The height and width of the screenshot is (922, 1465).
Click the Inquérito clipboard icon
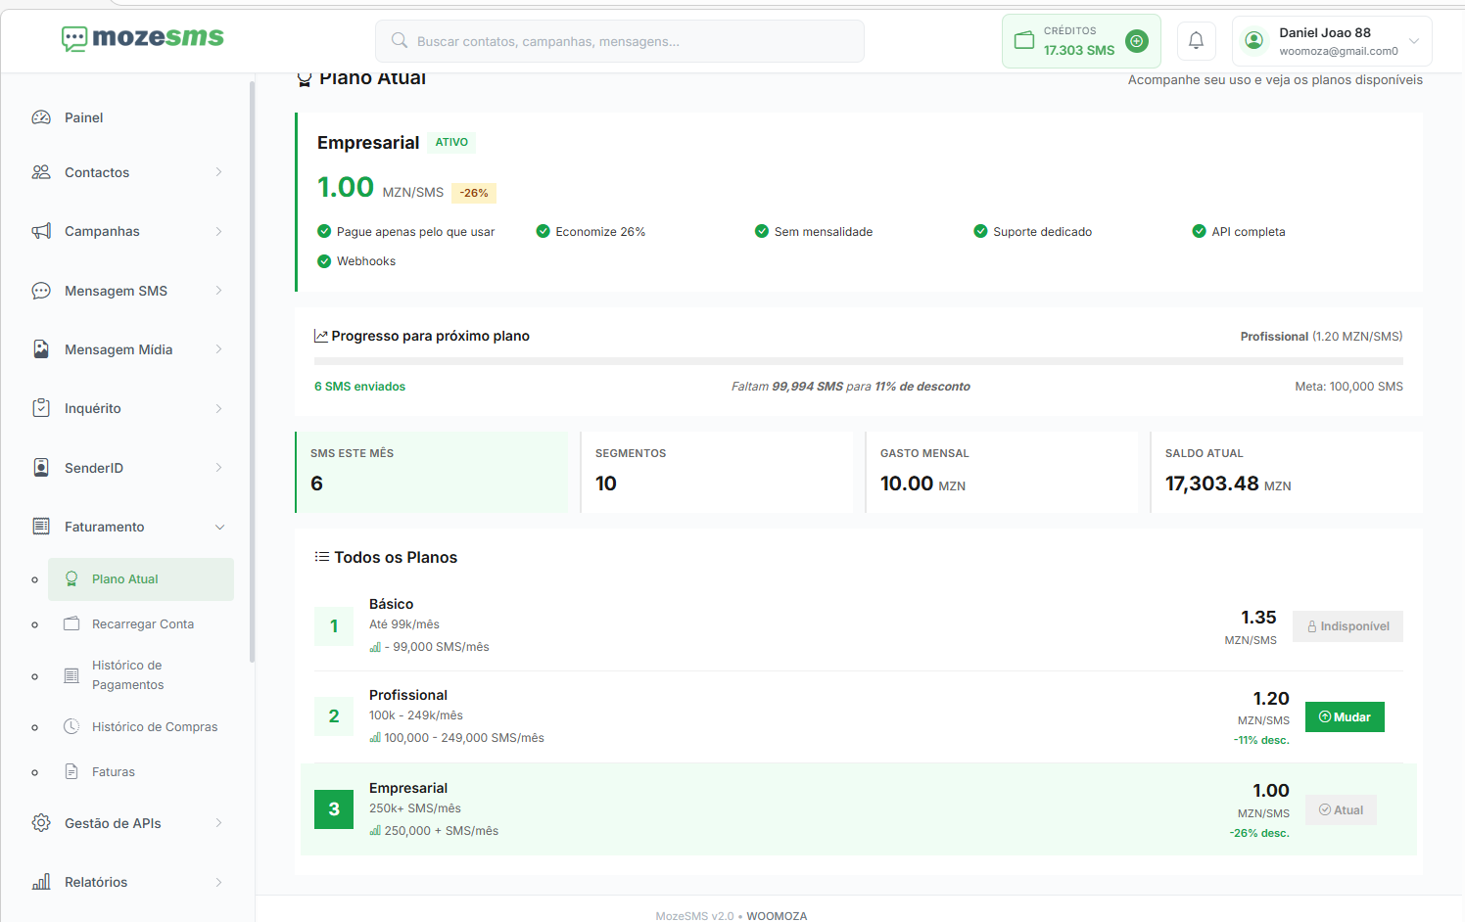pyautogui.click(x=41, y=408)
